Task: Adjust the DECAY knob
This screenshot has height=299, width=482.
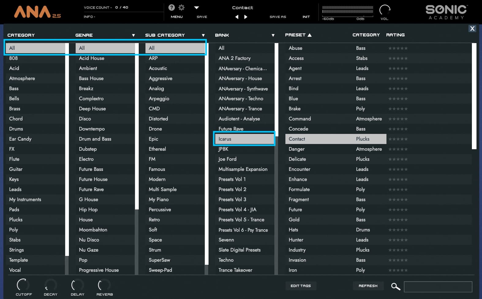Action: click(51, 285)
